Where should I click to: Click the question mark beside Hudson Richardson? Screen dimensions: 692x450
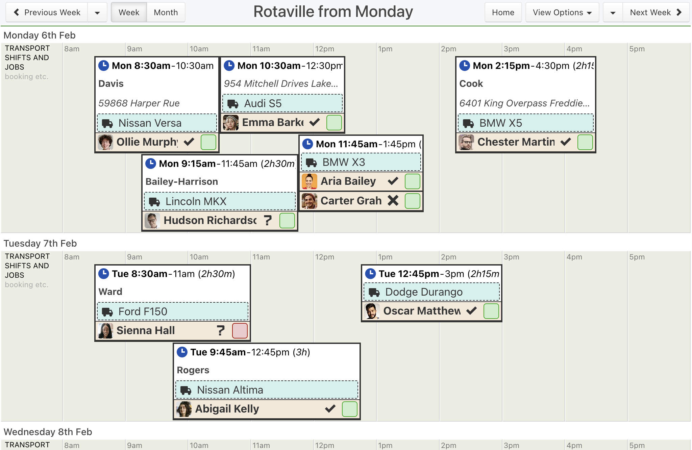(268, 220)
